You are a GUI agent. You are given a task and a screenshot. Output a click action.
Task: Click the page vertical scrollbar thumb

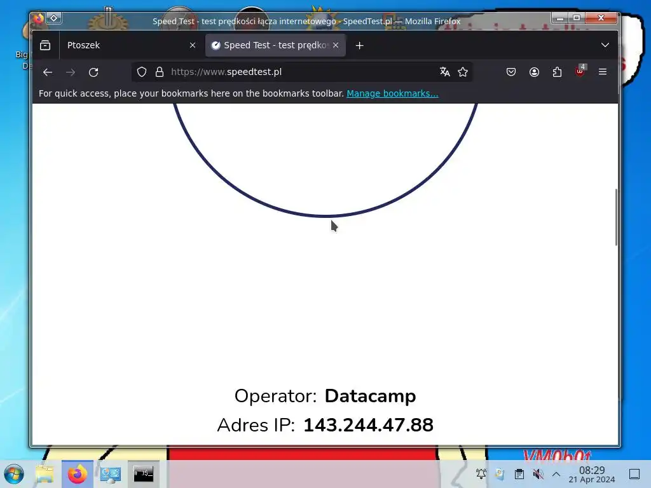pos(616,217)
